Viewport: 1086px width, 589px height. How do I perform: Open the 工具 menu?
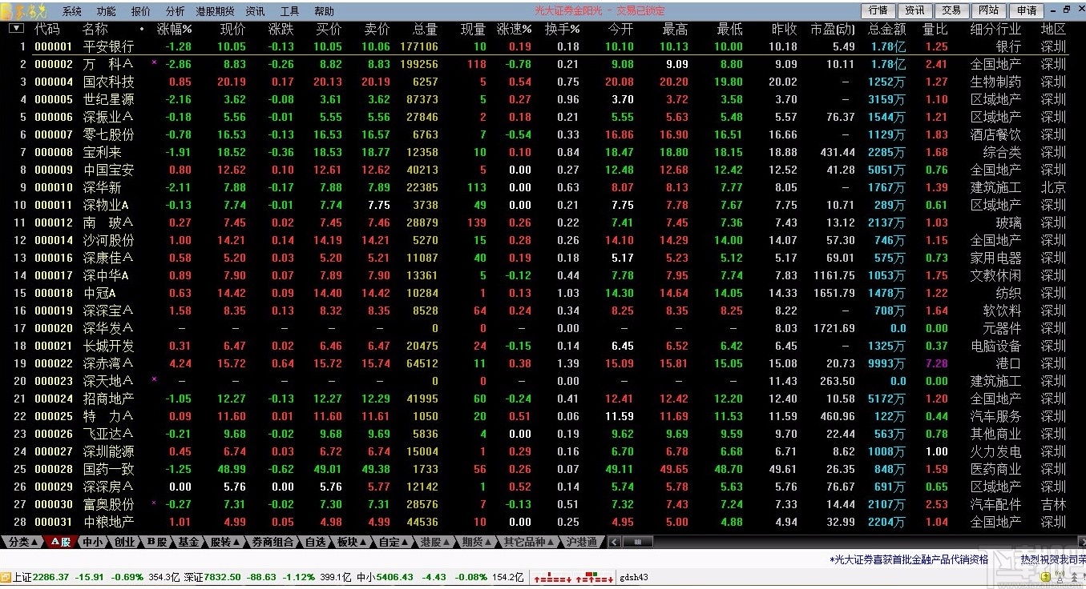[289, 11]
